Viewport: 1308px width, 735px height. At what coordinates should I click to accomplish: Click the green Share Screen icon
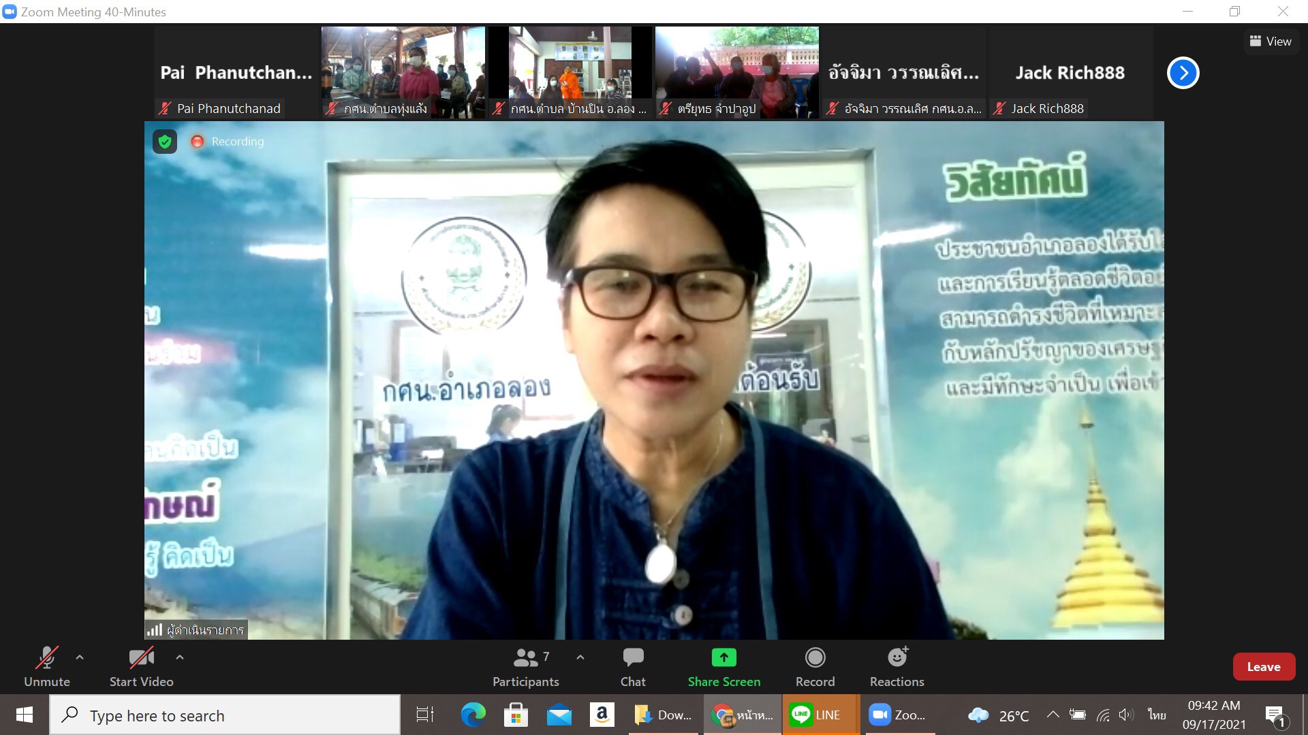pyautogui.click(x=723, y=657)
